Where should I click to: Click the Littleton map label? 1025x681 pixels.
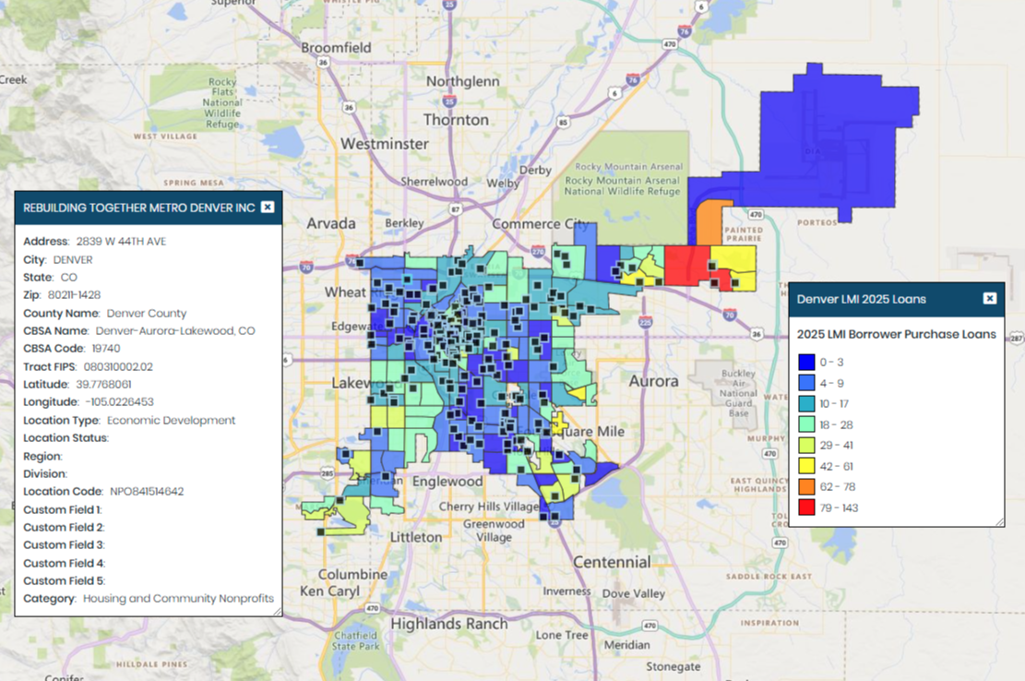point(416,537)
